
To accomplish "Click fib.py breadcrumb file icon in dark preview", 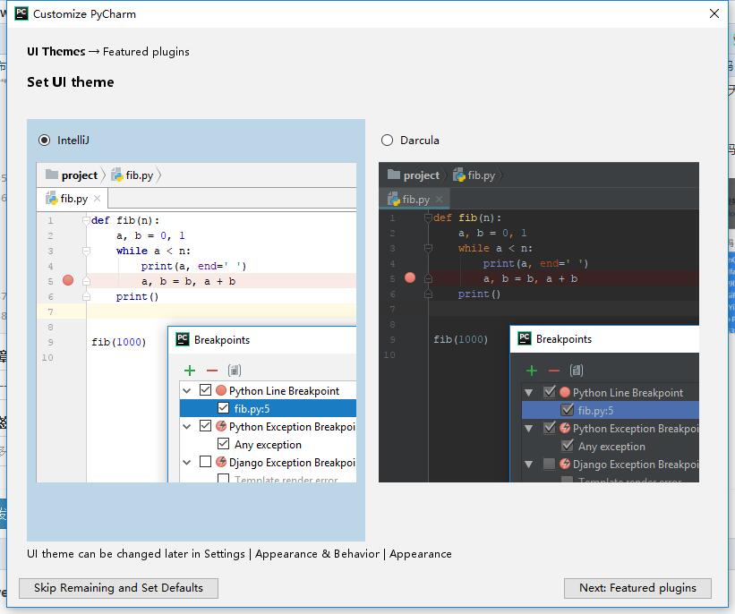I will pos(459,175).
